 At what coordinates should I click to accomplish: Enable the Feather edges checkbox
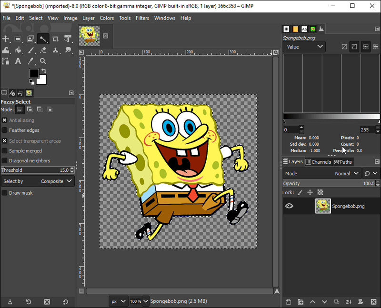point(5,130)
